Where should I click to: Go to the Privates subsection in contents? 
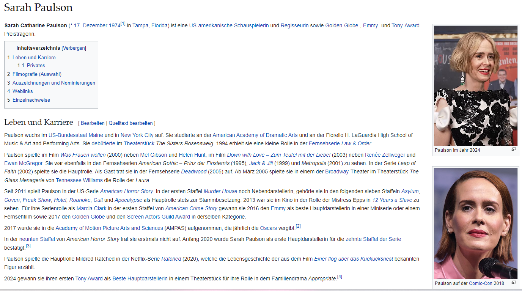tap(36, 66)
